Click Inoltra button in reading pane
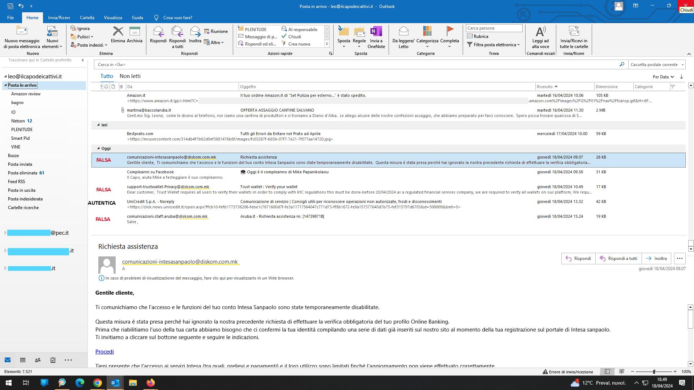694x390 pixels. (x=656, y=259)
